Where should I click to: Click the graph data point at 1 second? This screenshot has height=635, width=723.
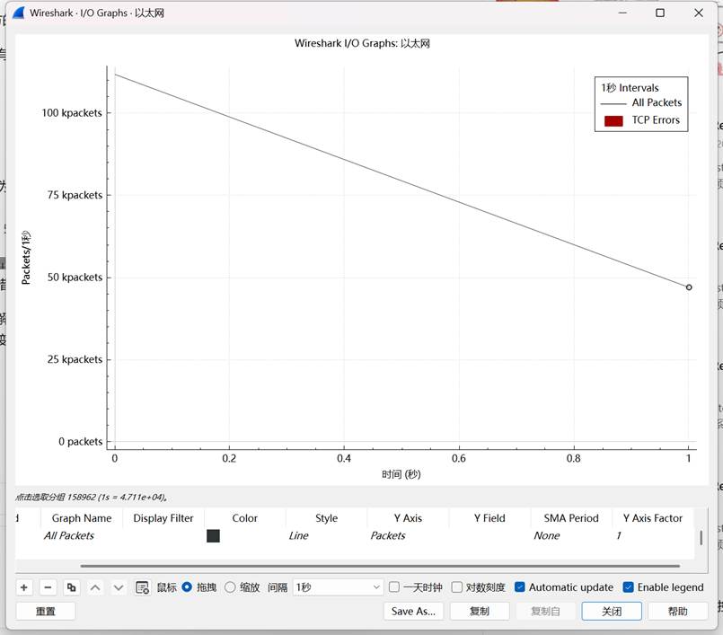click(x=689, y=287)
